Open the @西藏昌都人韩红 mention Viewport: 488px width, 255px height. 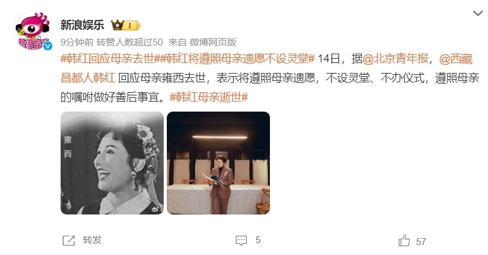267,68
